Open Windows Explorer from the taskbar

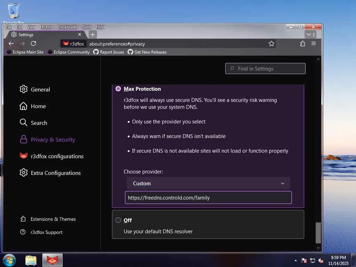31,260
